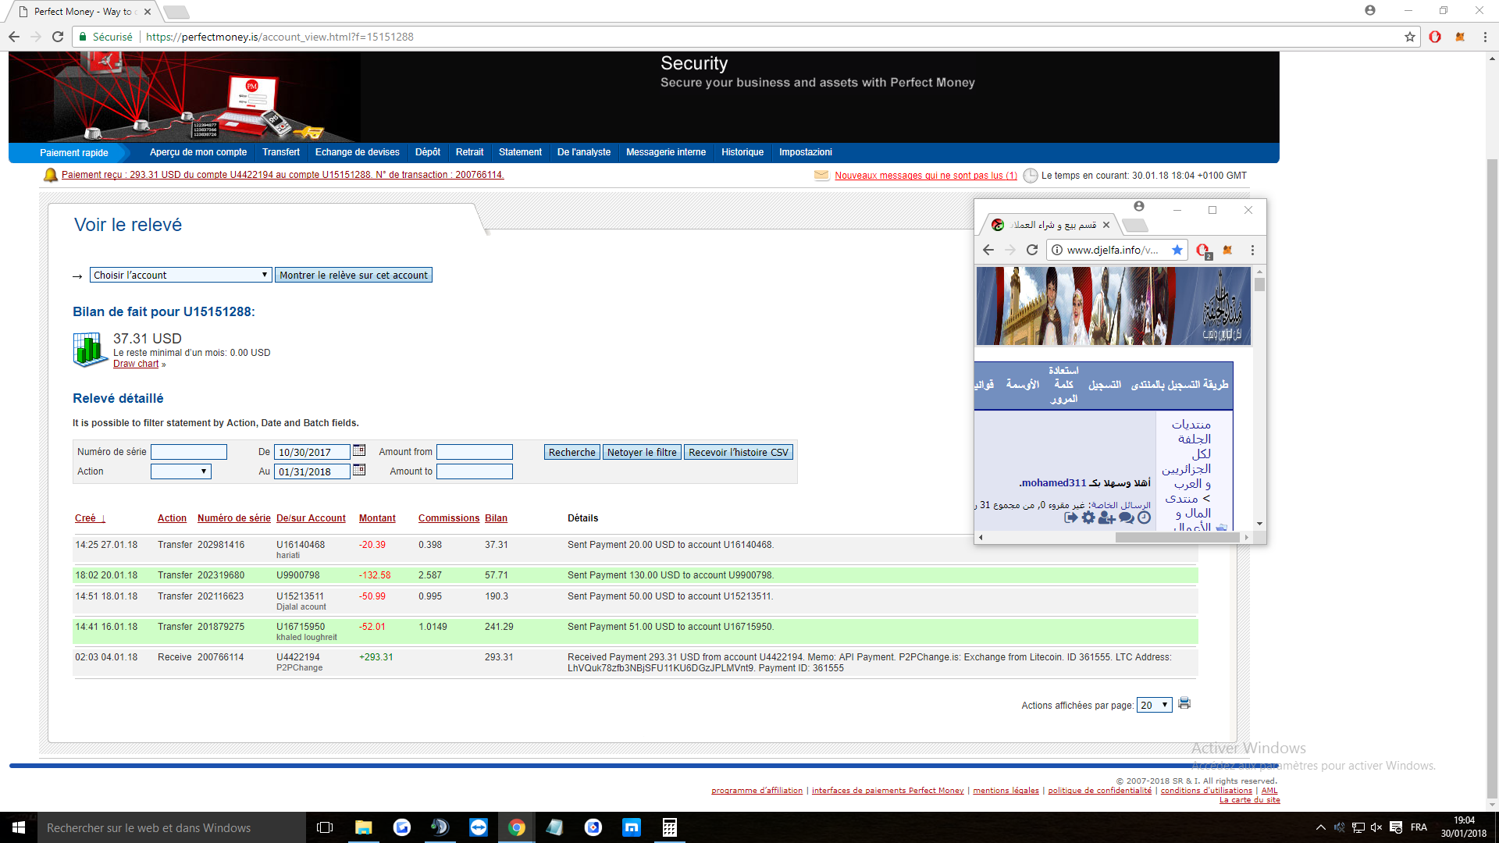Click the printer icon near actions per page
Viewport: 1499px width, 843px height.
coord(1184,703)
